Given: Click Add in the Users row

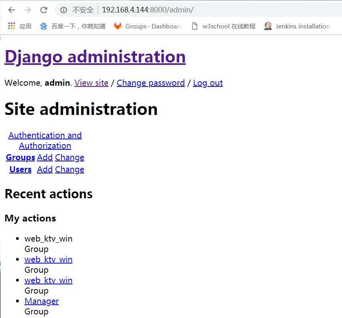Looking at the screenshot, I should (x=45, y=169).
